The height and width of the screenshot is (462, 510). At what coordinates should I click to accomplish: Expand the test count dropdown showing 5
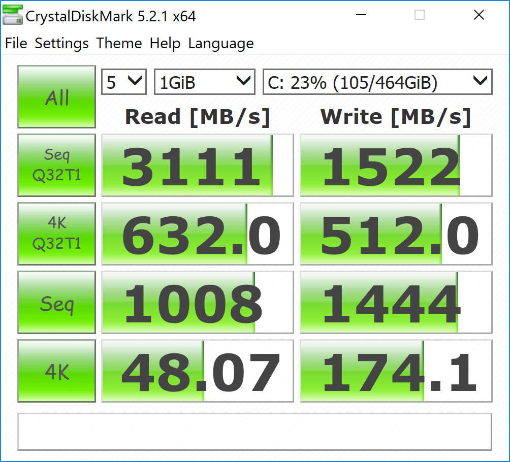124,82
